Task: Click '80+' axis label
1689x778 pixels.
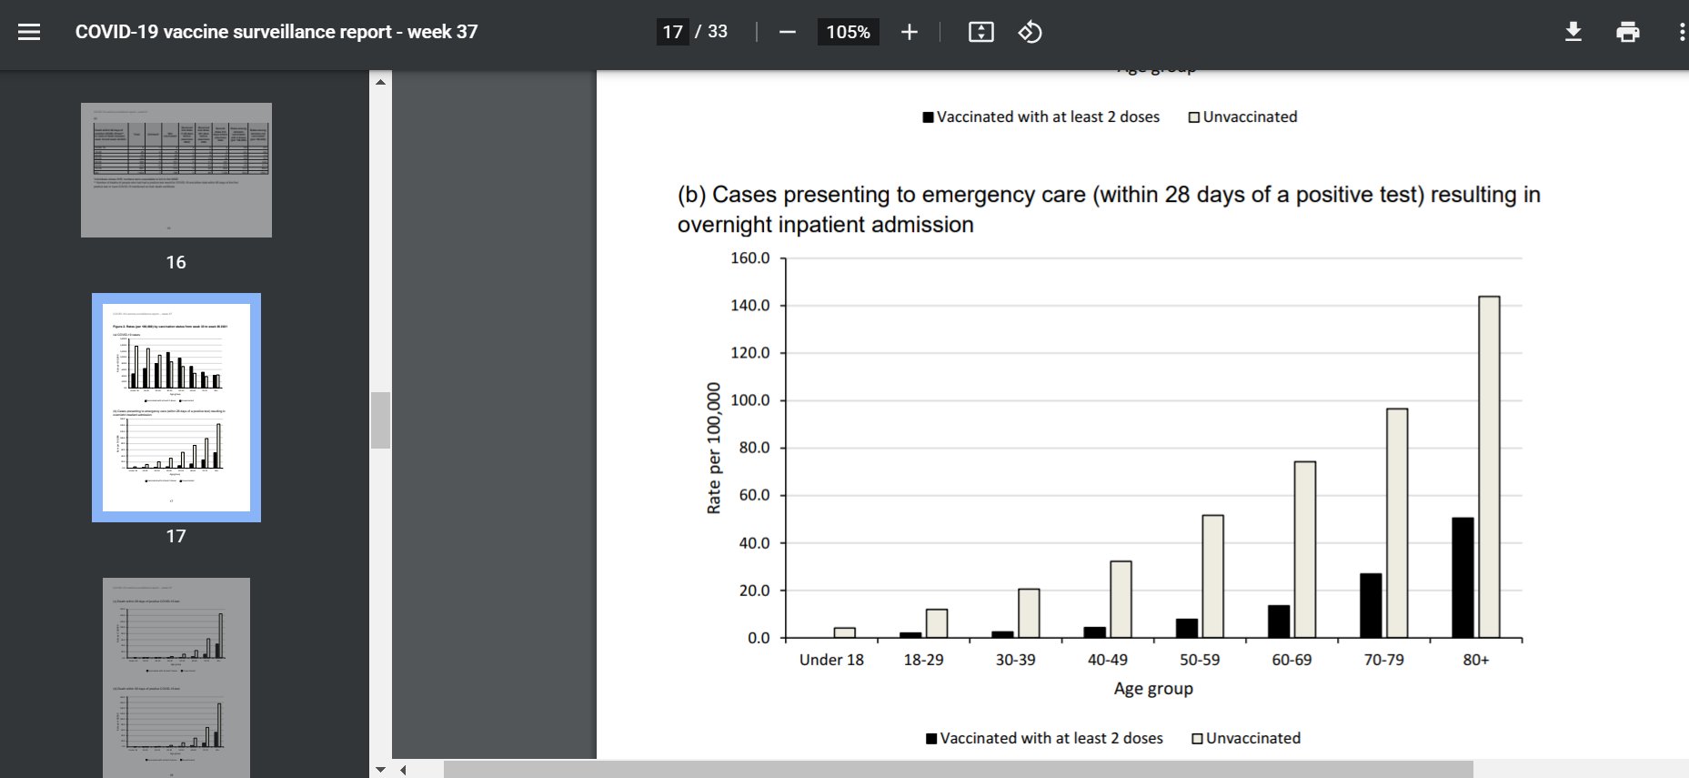Action: (1475, 660)
